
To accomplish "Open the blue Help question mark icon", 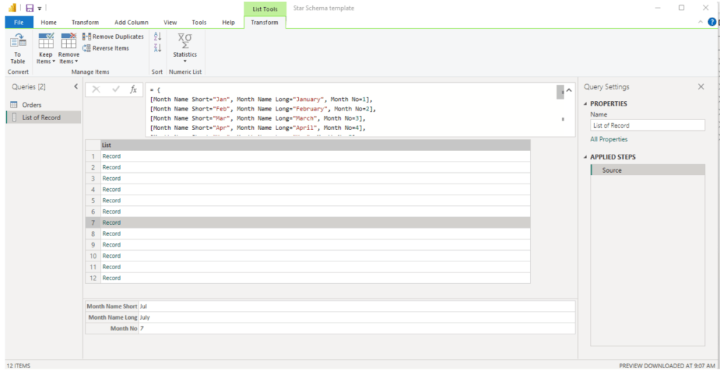I will tap(712, 22).
